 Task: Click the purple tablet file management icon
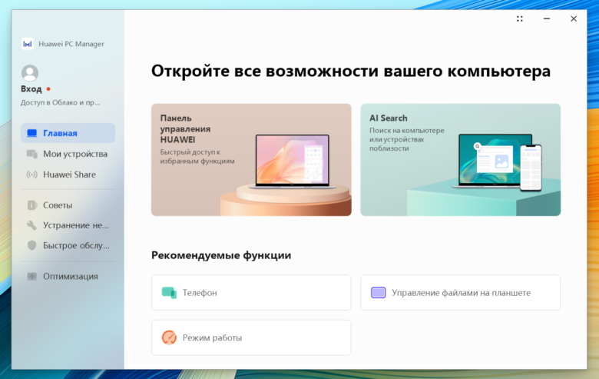tap(378, 293)
